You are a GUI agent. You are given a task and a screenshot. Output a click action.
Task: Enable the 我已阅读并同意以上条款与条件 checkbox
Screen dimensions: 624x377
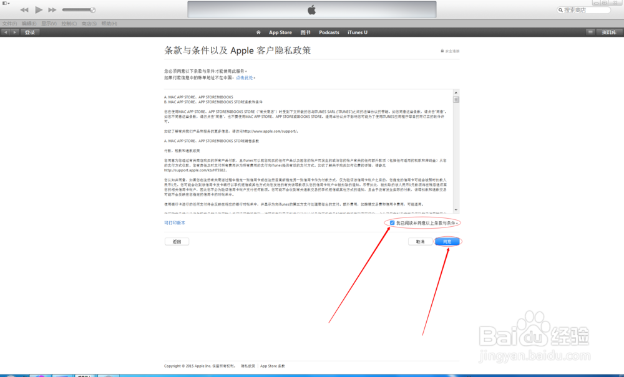tap(392, 222)
